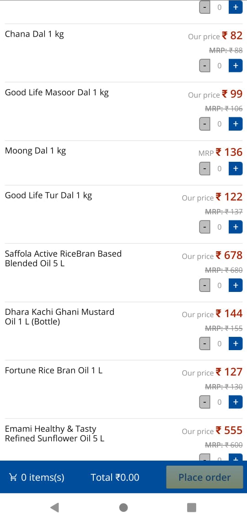
Task: Tap minus for Good Life Masoor Dal
Action: (x=204, y=124)
